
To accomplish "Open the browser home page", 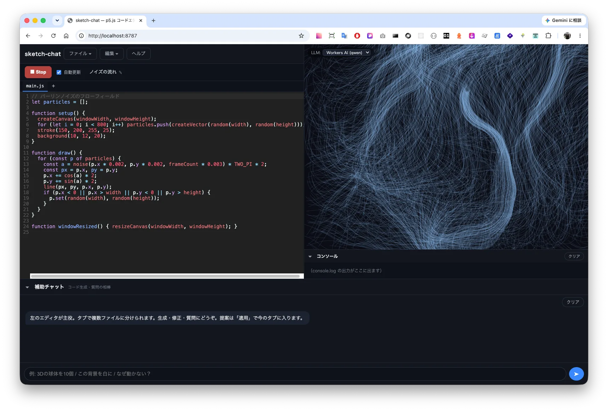I will point(66,36).
